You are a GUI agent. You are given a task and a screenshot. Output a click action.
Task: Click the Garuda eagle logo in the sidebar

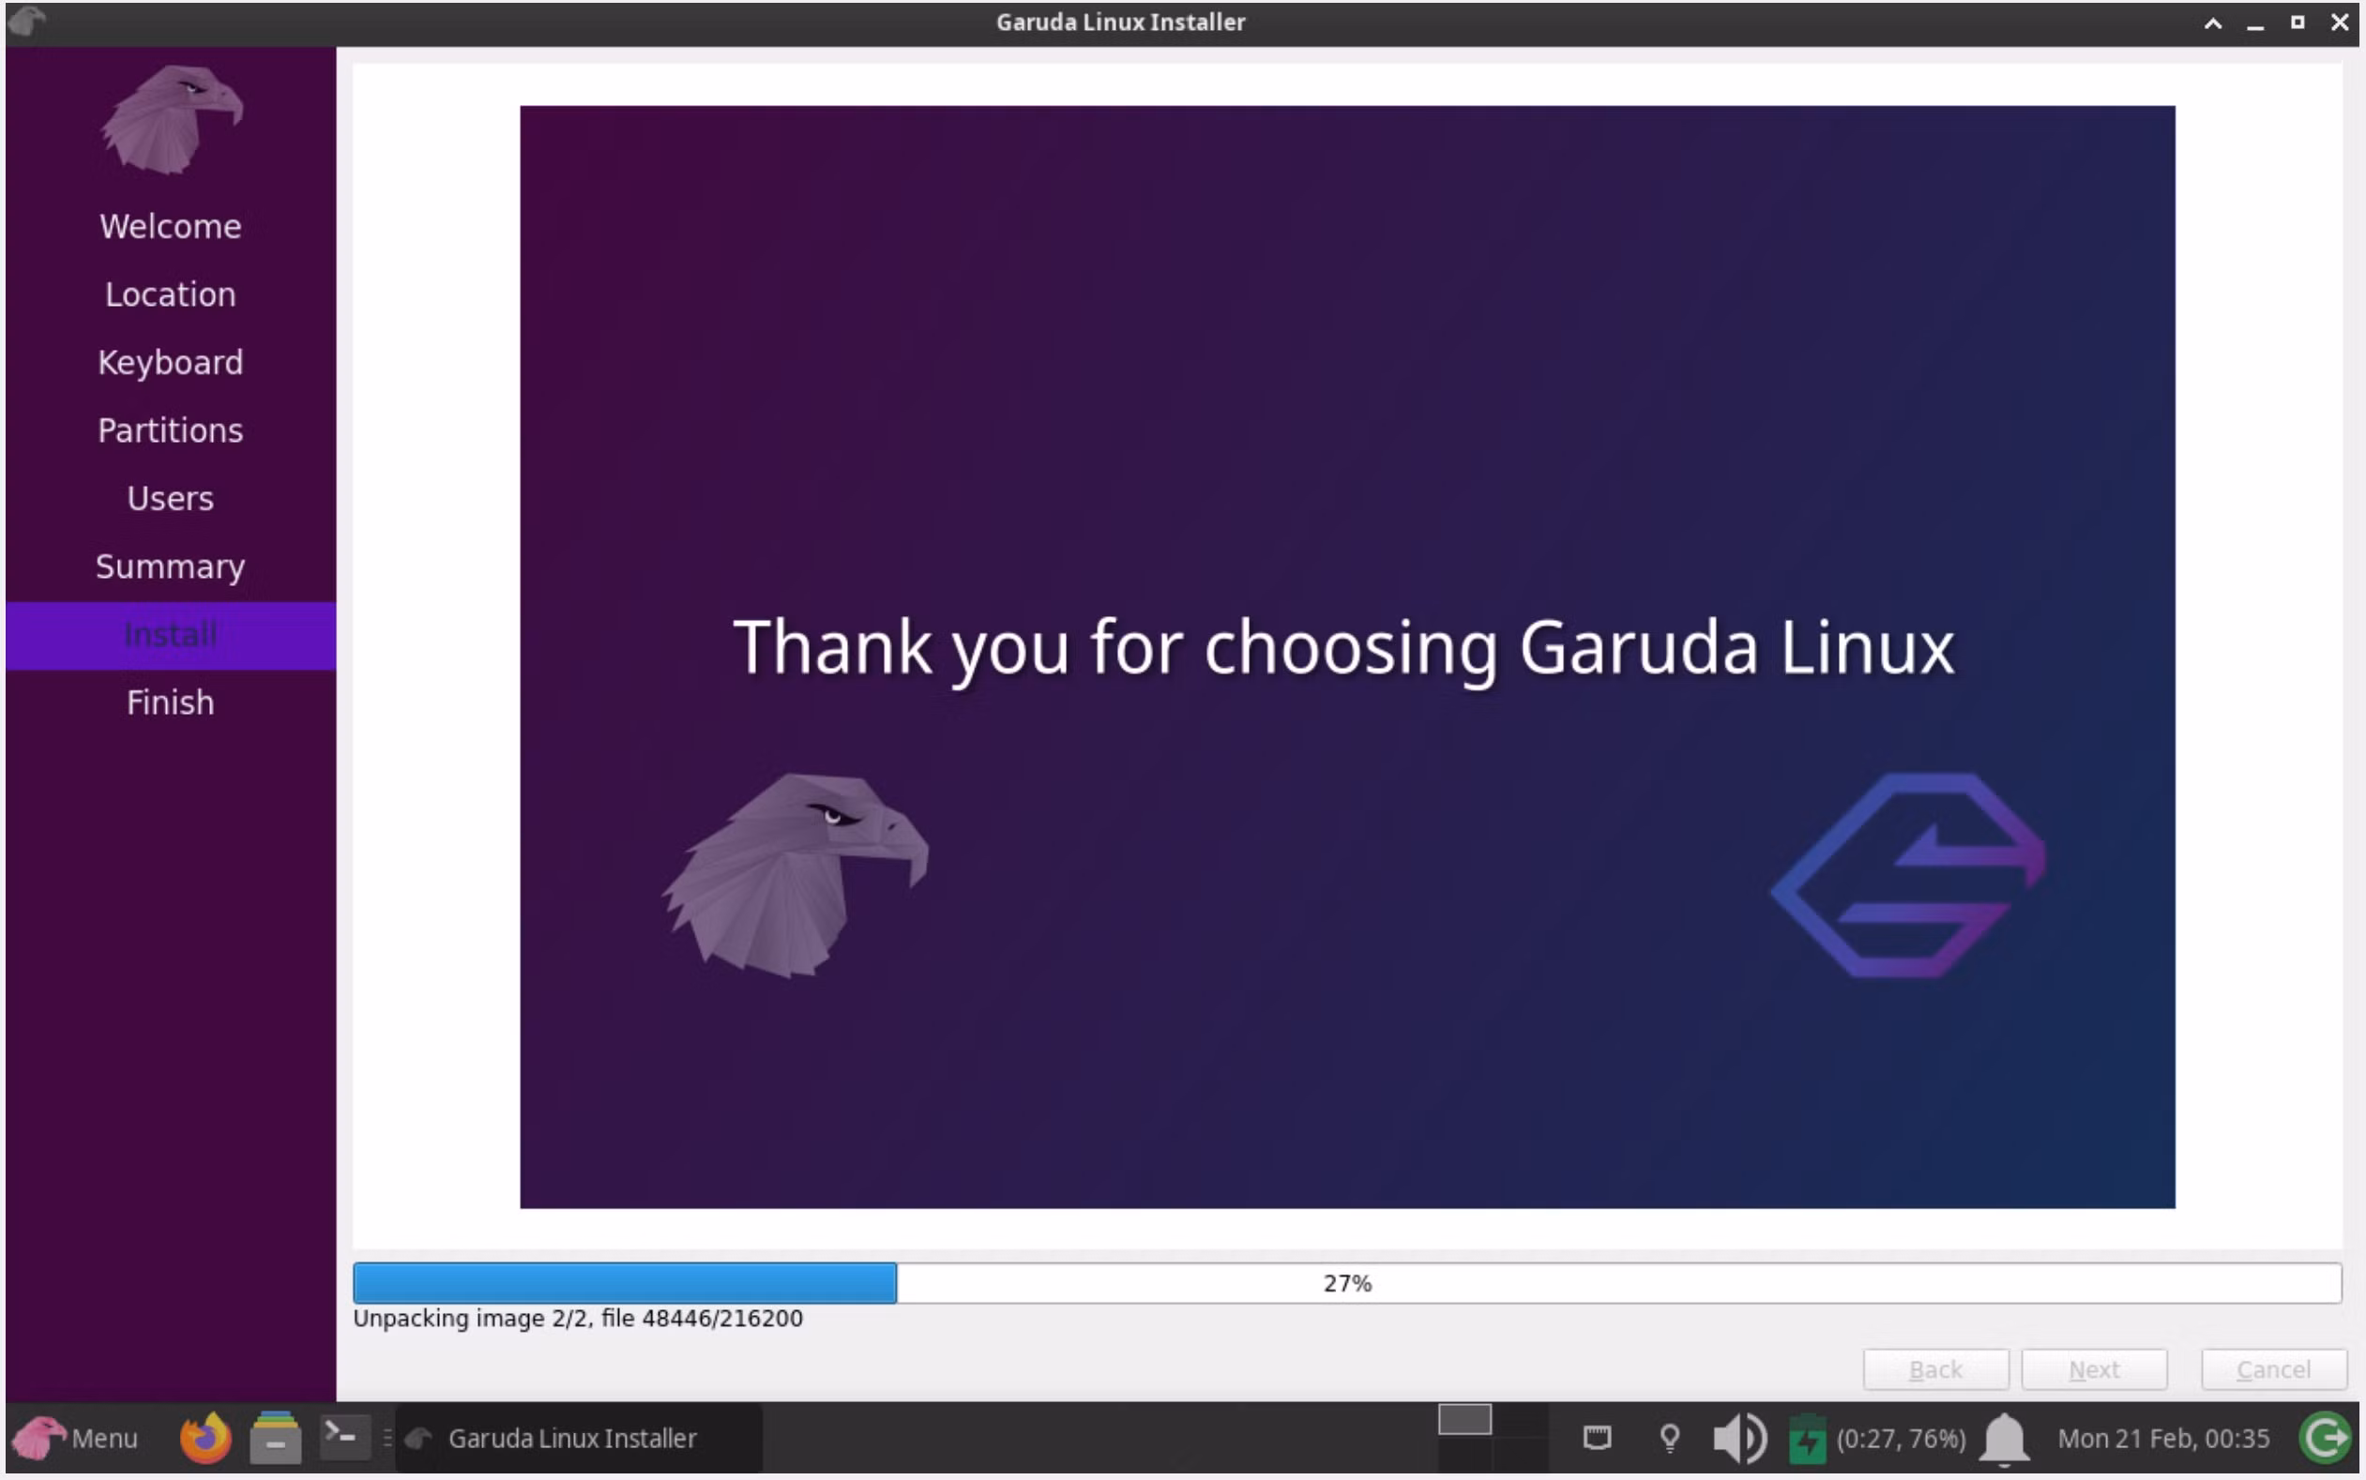[172, 119]
